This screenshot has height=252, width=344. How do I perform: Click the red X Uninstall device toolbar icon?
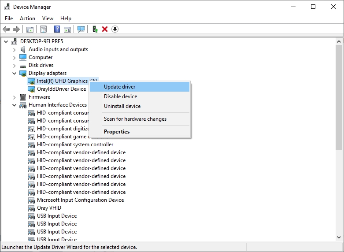click(x=105, y=29)
